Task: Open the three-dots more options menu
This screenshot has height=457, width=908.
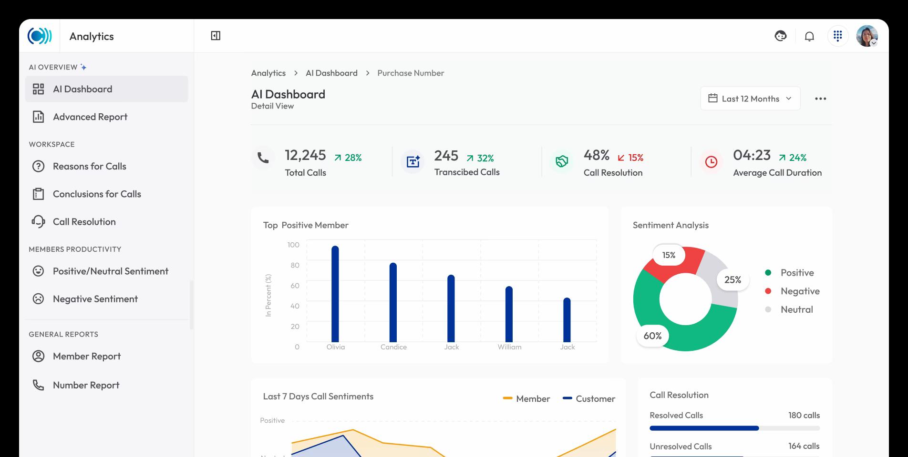Action: [x=820, y=99]
